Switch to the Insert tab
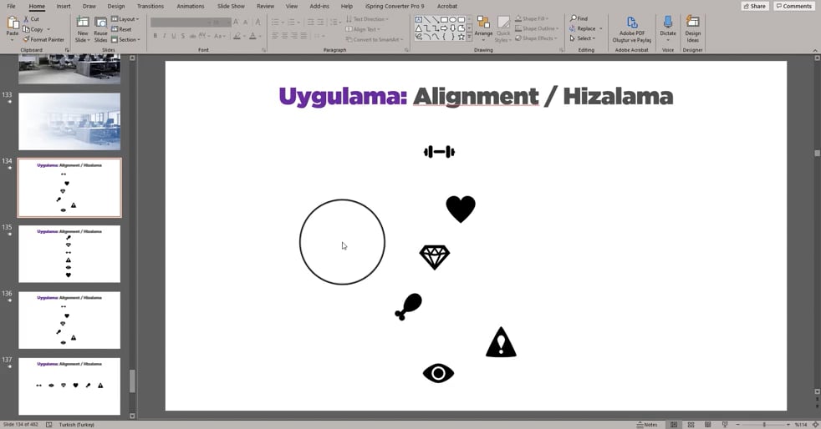 click(64, 7)
